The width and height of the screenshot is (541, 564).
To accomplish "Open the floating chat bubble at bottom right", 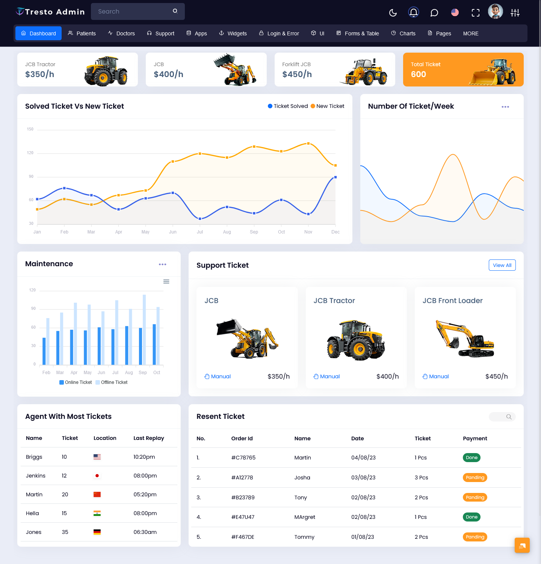I will pos(522,545).
